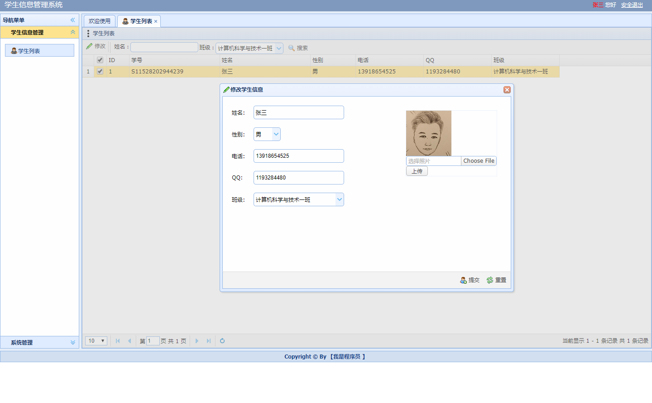Go to next page icon in pager
Screen dimensions: 652x403
coord(197,341)
